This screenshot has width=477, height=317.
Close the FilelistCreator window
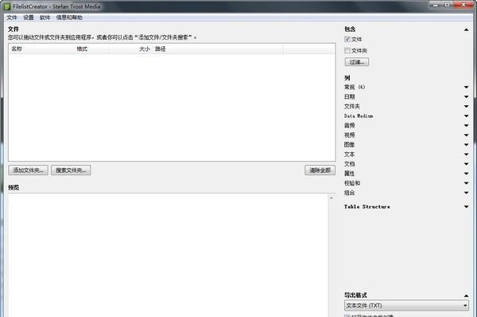click(x=463, y=4)
